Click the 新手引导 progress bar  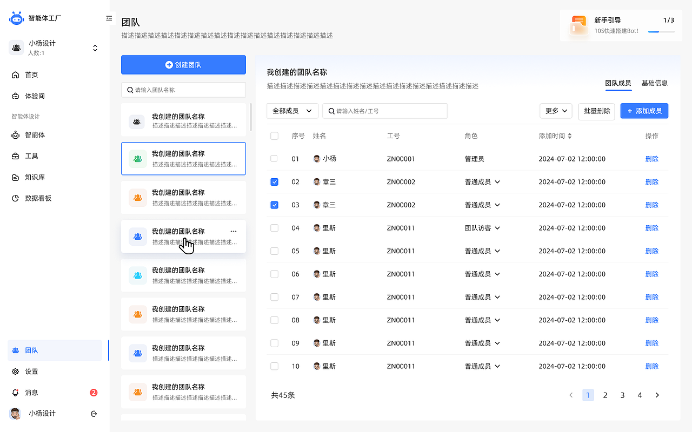661,32
